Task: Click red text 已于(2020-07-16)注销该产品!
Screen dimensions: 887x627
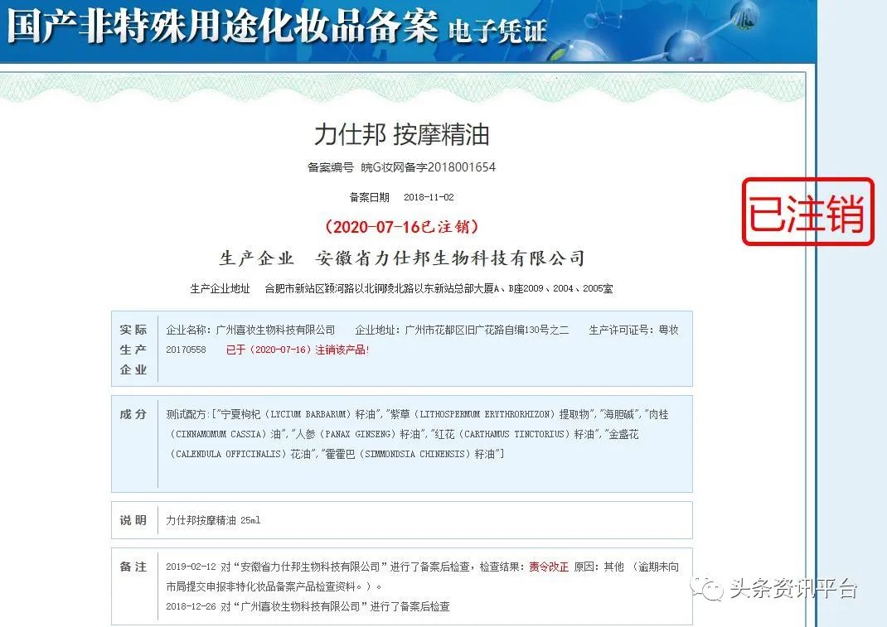Action: 298,350
